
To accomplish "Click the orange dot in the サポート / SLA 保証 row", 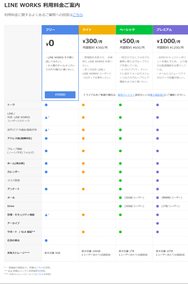I will point(83,232).
